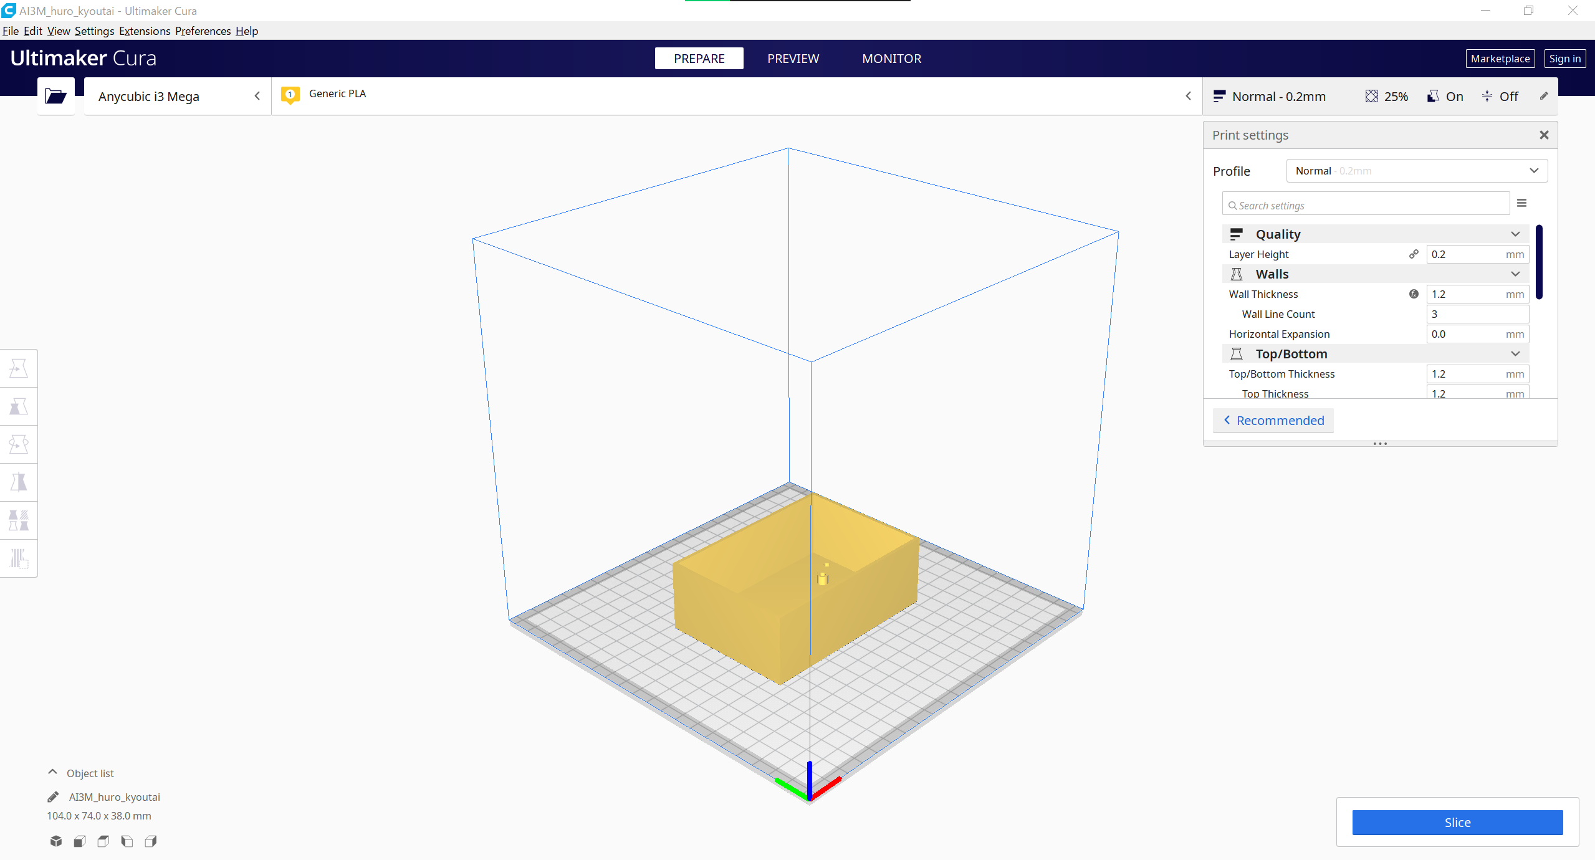This screenshot has height=860, width=1595.
Task: Click the Slice button
Action: tap(1457, 823)
